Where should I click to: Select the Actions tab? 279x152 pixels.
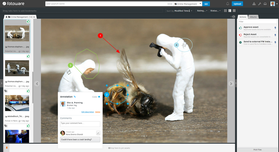[x=243, y=17]
